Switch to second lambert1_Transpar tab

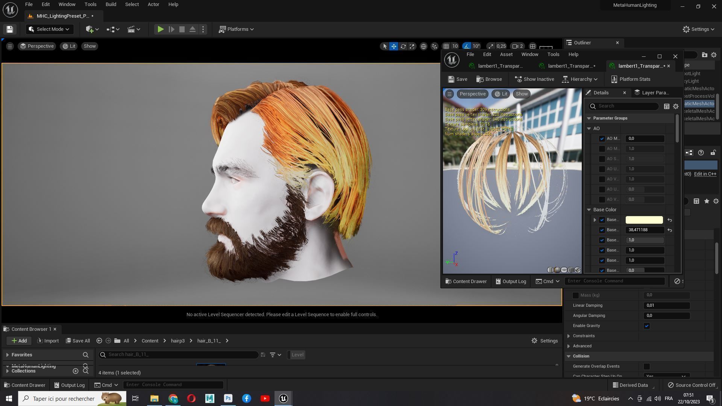point(568,66)
